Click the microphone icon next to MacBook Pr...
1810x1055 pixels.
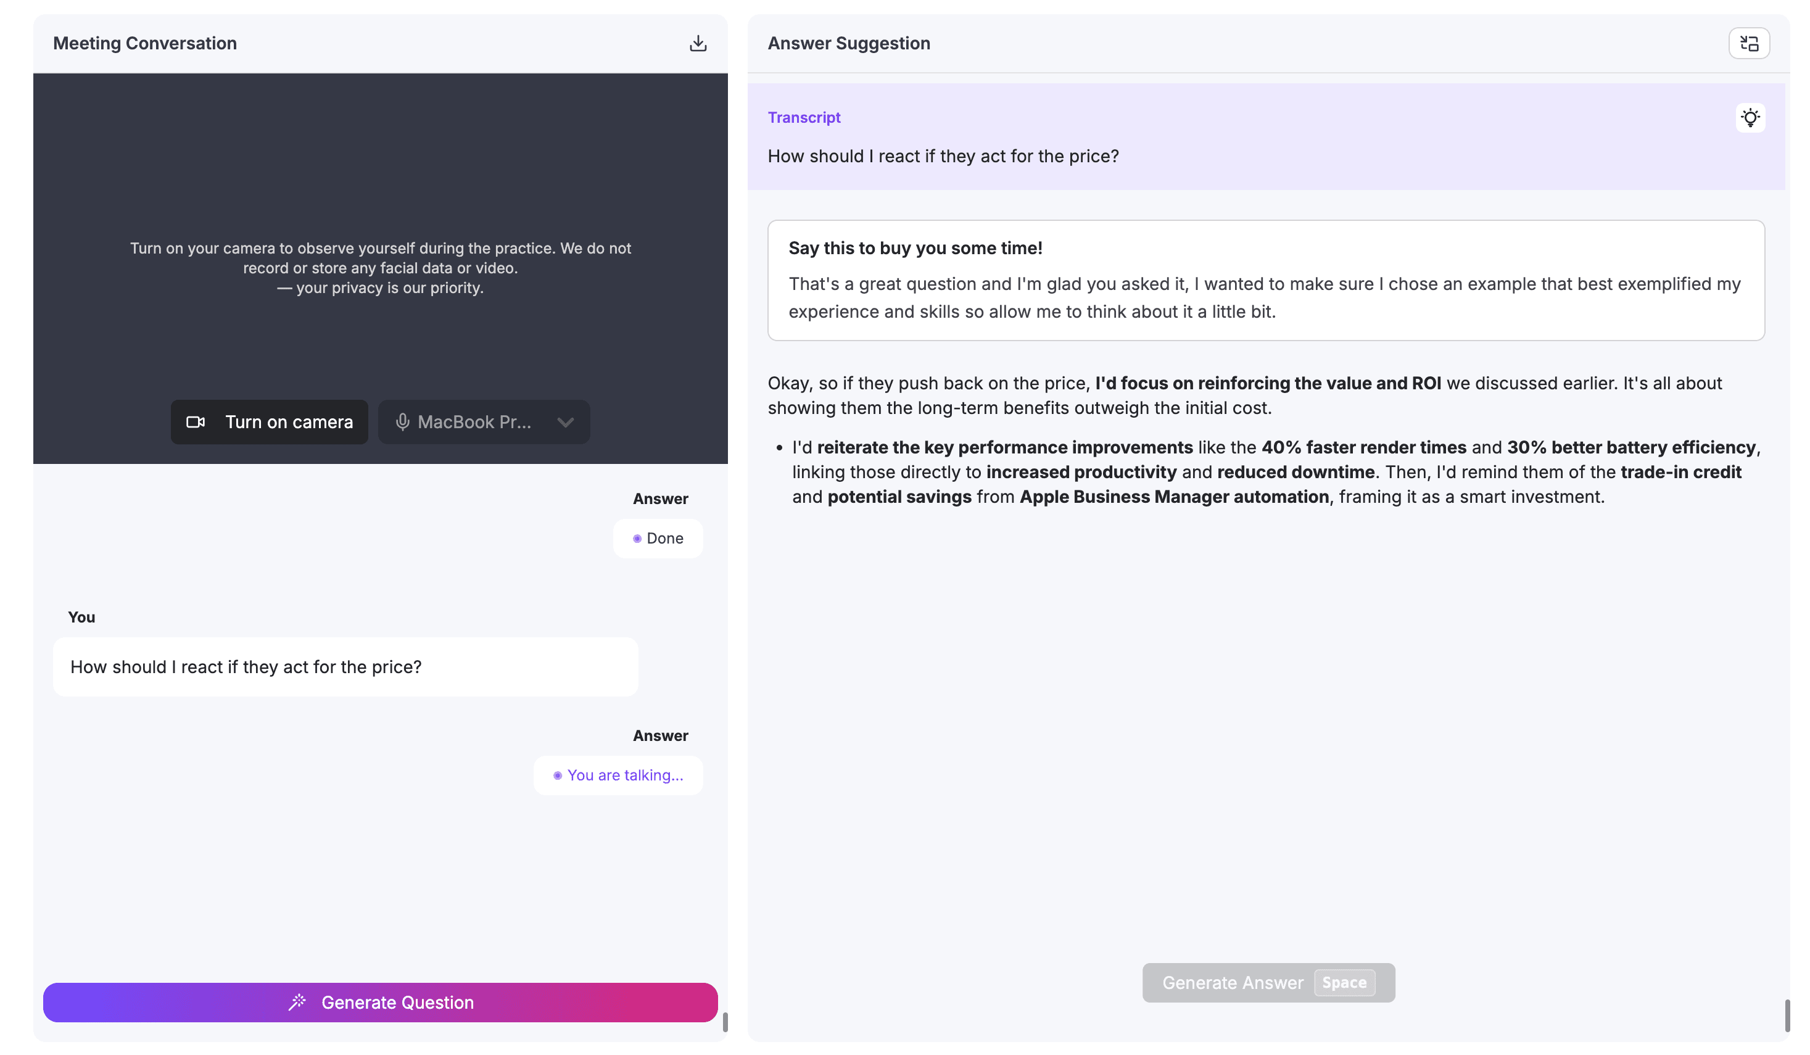402,421
